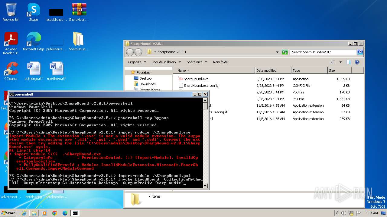This screenshot has height=217, width=387.
Task: Select Downloads in Favorites pane
Action: (147, 84)
